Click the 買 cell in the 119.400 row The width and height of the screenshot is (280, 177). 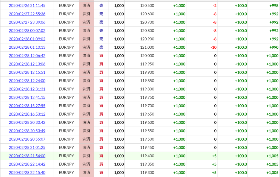tap(101, 156)
